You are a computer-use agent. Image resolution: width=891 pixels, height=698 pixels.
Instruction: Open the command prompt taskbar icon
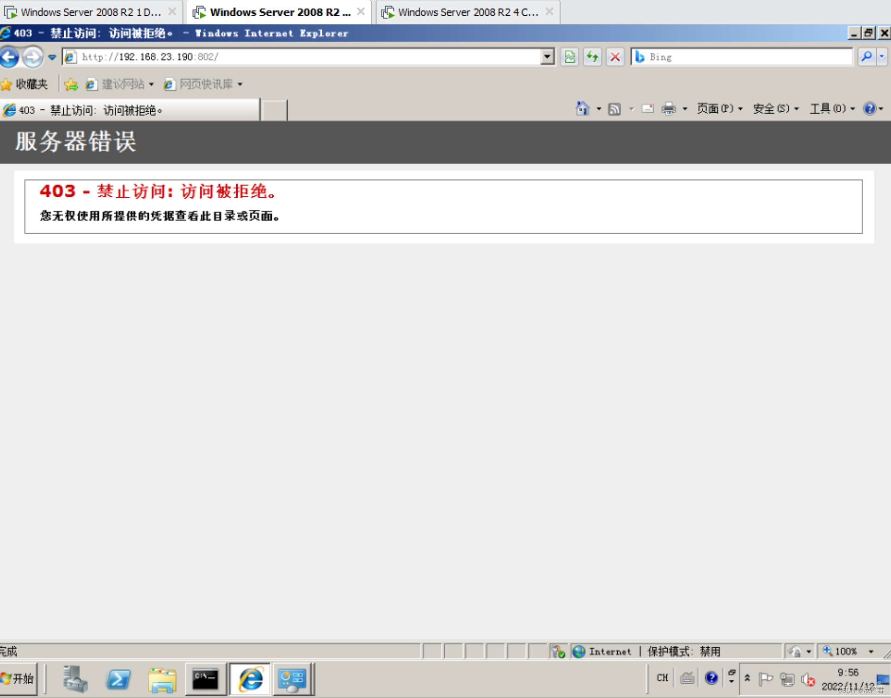[x=205, y=679]
